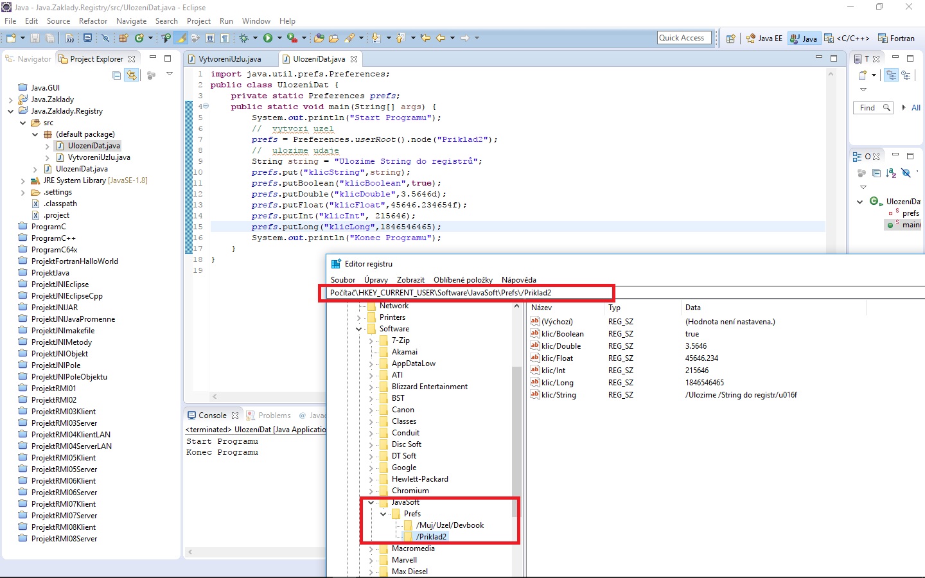Click the New Java Class icon

tap(139, 39)
